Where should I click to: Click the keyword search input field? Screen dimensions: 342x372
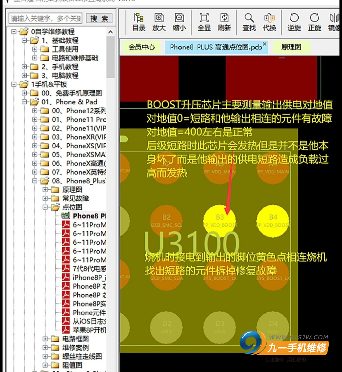coord(46,18)
